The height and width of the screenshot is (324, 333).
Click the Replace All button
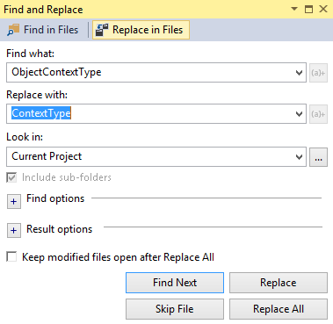pyautogui.click(x=279, y=309)
